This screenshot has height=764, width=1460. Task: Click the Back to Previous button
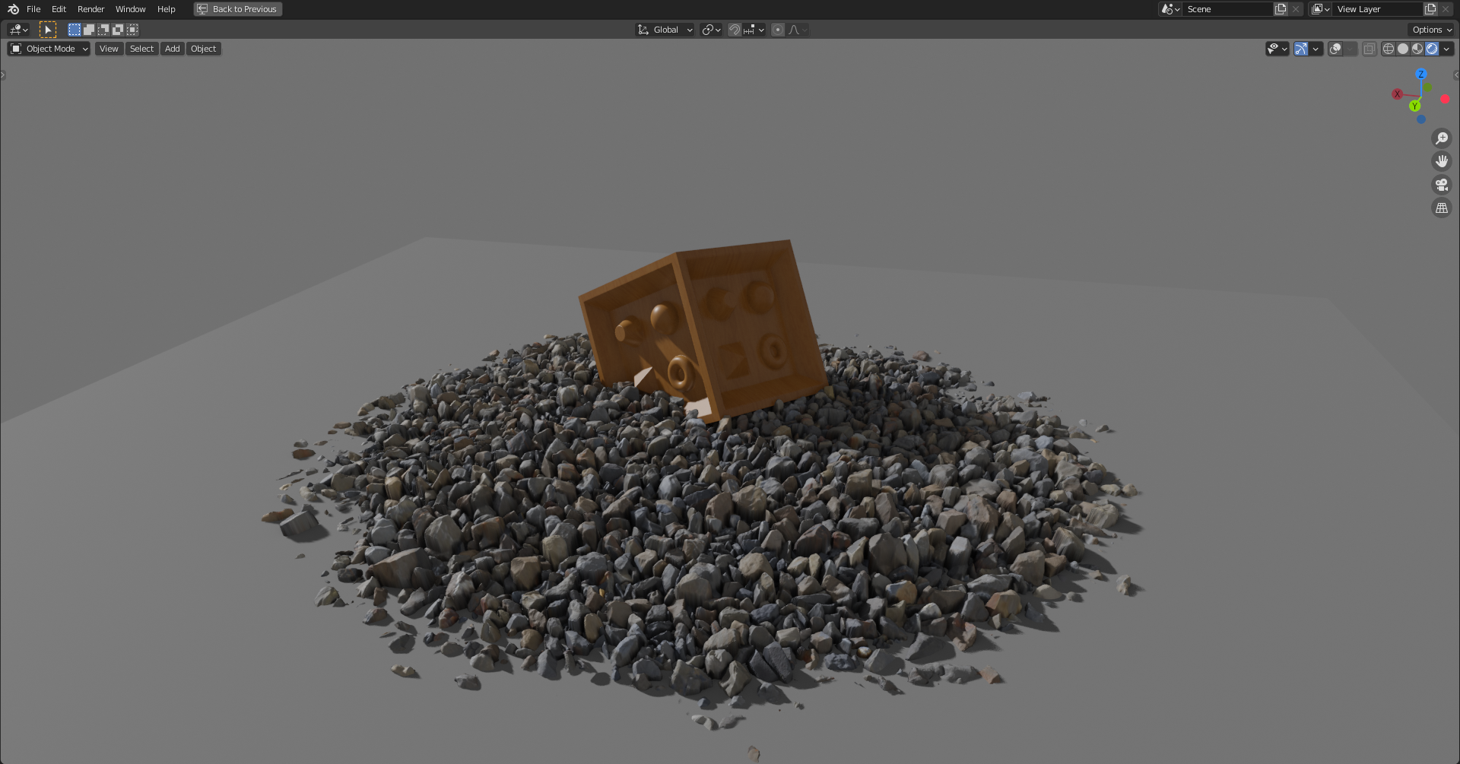tap(237, 9)
